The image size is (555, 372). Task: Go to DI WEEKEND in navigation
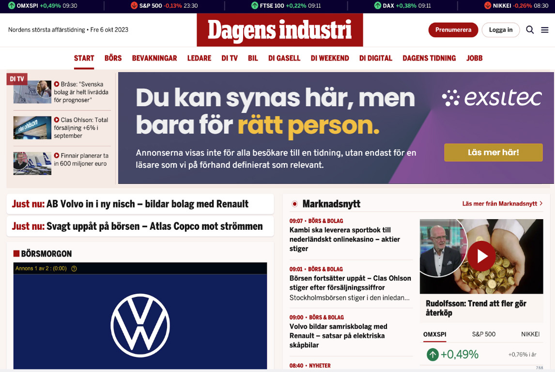330,58
